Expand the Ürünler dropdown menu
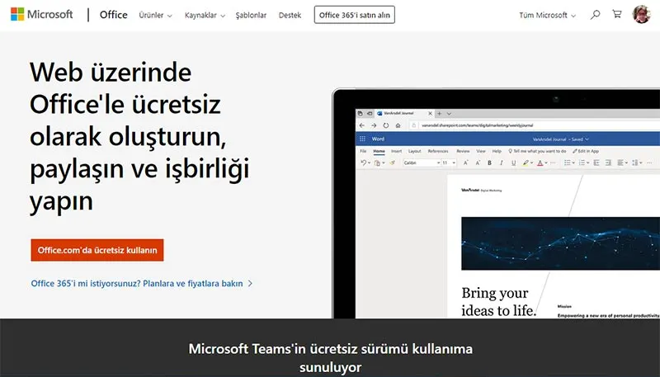The image size is (660, 377). click(x=158, y=16)
